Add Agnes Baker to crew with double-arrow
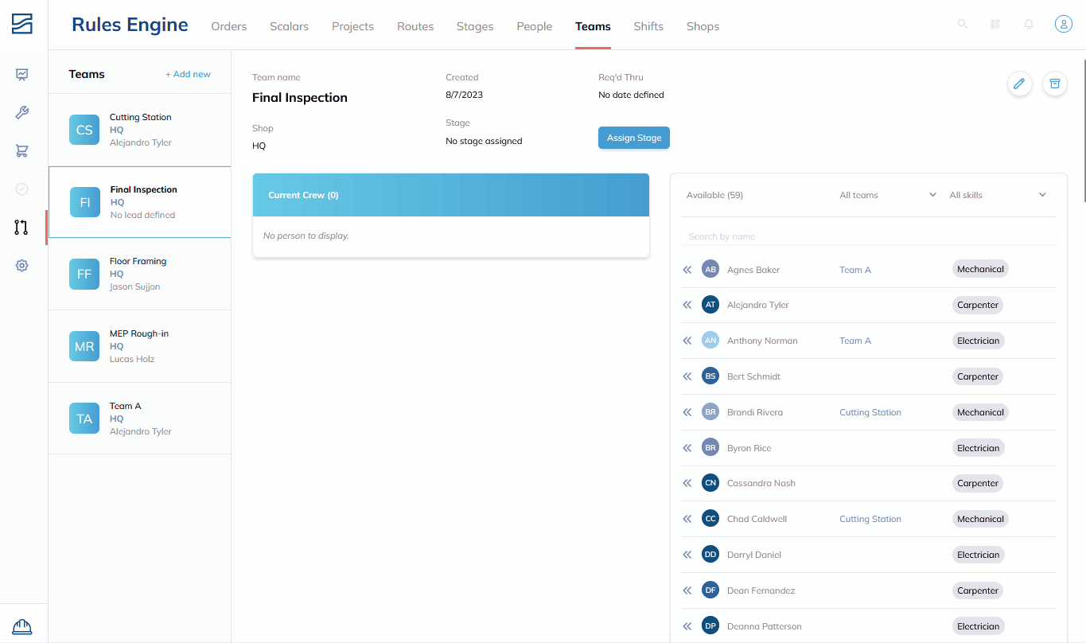Screen dimensions: 1086x643 (687, 270)
